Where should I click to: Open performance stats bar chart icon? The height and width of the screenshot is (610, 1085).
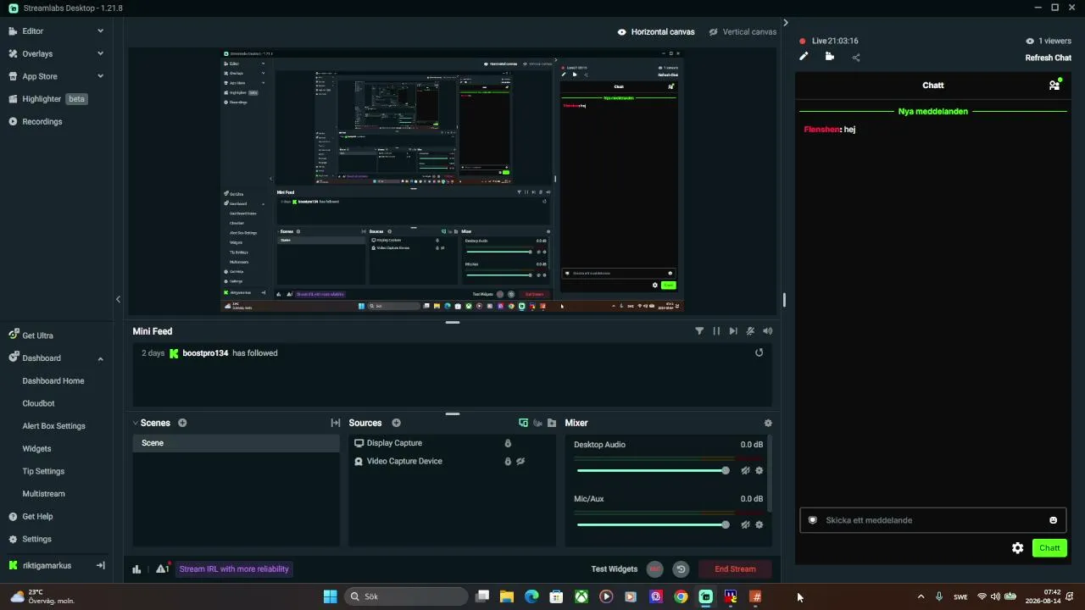click(x=136, y=569)
